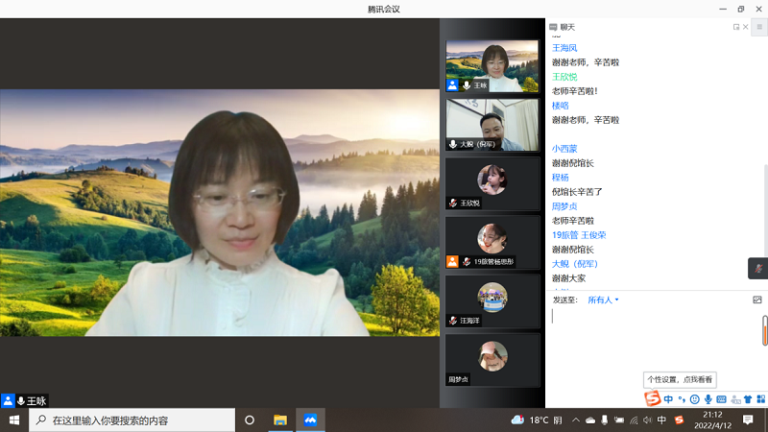Open Sogou skin shirt icon
Image resolution: width=768 pixels, height=432 pixels.
(x=748, y=399)
